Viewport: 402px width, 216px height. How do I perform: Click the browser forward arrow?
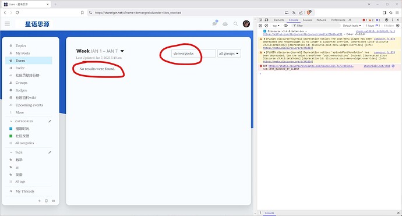pyautogui.click(x=11, y=13)
